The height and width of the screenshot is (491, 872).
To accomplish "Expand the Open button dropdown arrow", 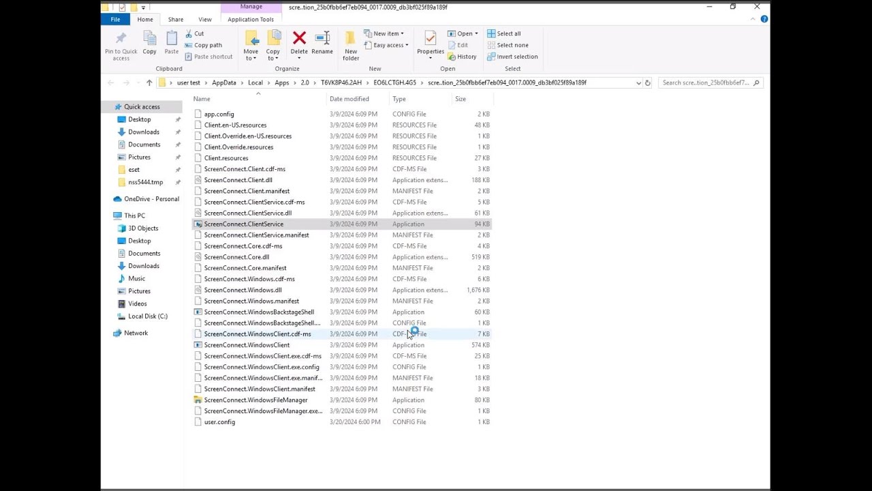I will click(x=476, y=33).
